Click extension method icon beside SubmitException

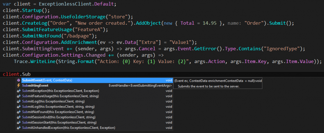(x=19, y=91)
